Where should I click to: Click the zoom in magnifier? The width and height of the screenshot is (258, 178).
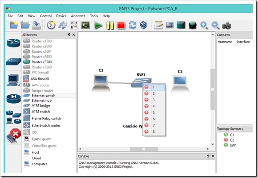[x=204, y=25]
